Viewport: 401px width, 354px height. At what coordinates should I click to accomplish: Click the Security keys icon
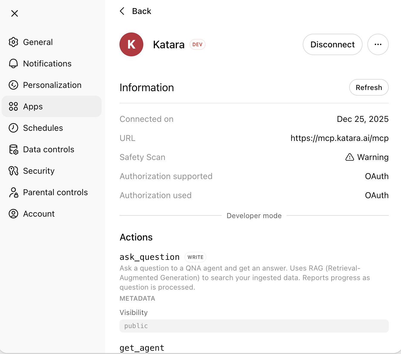13,171
